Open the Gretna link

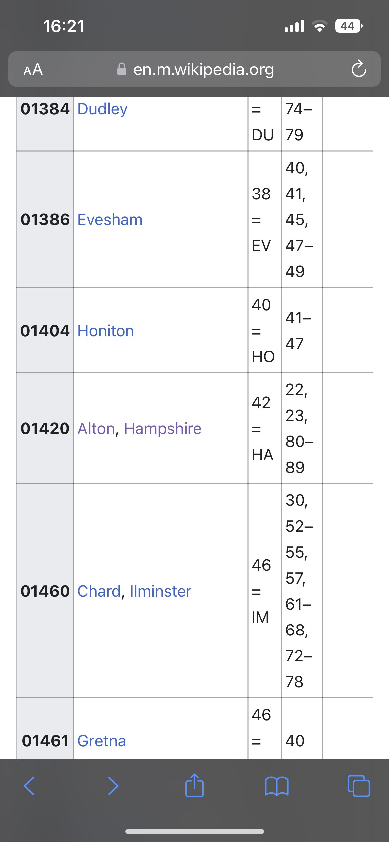coord(101,741)
